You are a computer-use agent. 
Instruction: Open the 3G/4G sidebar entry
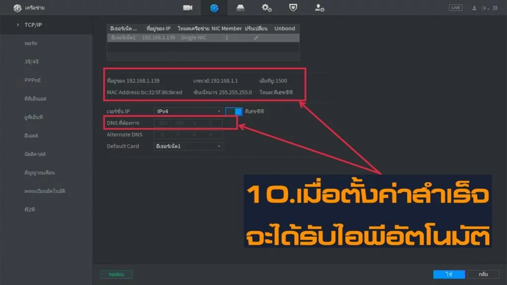click(x=31, y=62)
